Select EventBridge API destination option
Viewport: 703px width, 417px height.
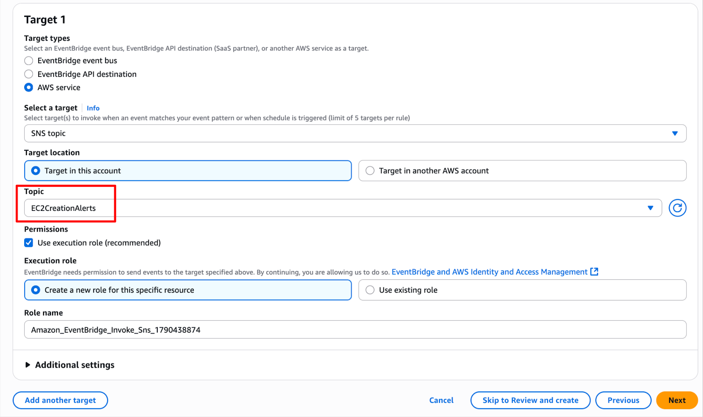[x=29, y=74]
